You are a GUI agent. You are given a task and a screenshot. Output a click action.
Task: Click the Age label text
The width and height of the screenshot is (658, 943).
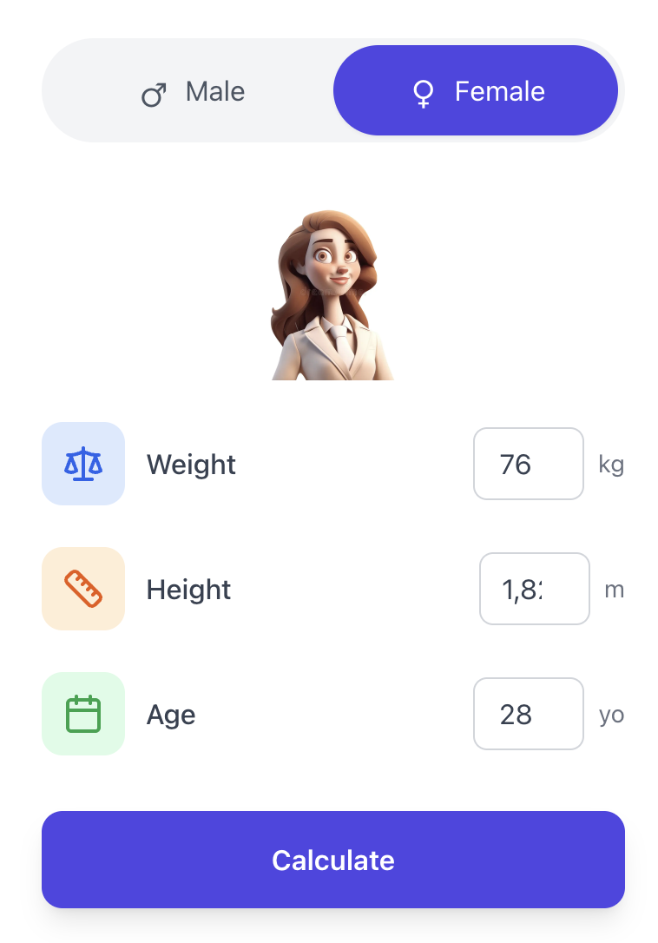click(171, 715)
